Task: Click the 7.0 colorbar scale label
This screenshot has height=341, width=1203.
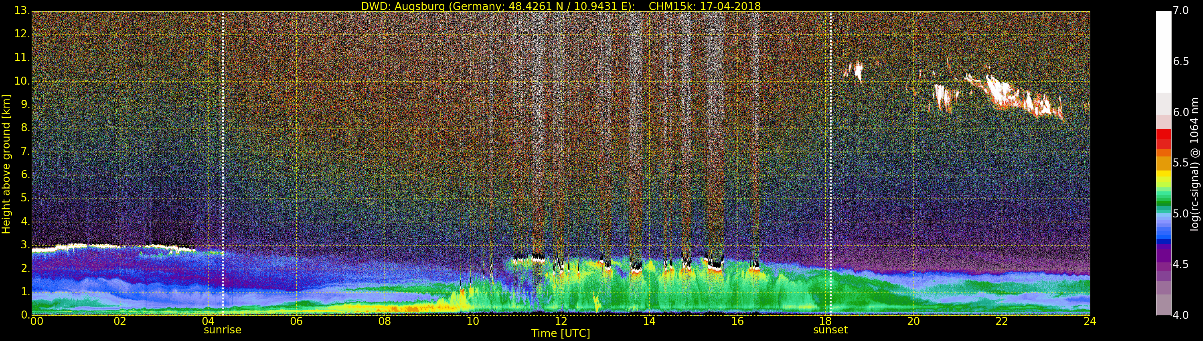Action: tap(1181, 11)
